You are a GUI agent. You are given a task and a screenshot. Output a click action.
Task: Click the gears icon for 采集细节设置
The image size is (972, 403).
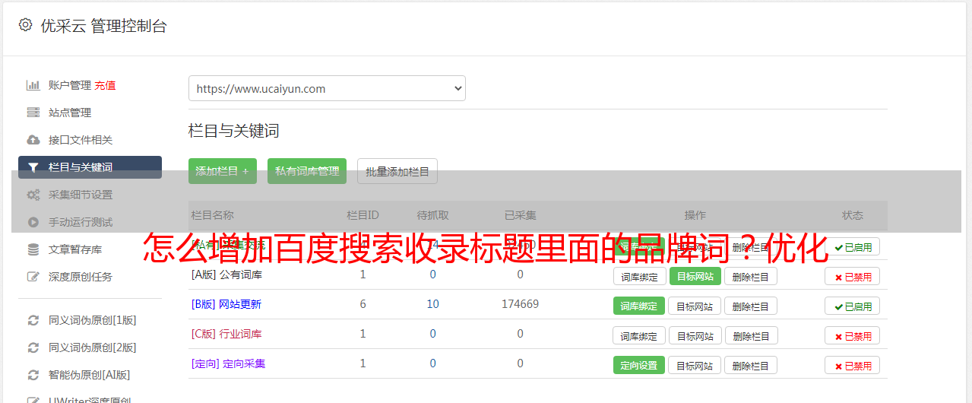click(x=33, y=195)
